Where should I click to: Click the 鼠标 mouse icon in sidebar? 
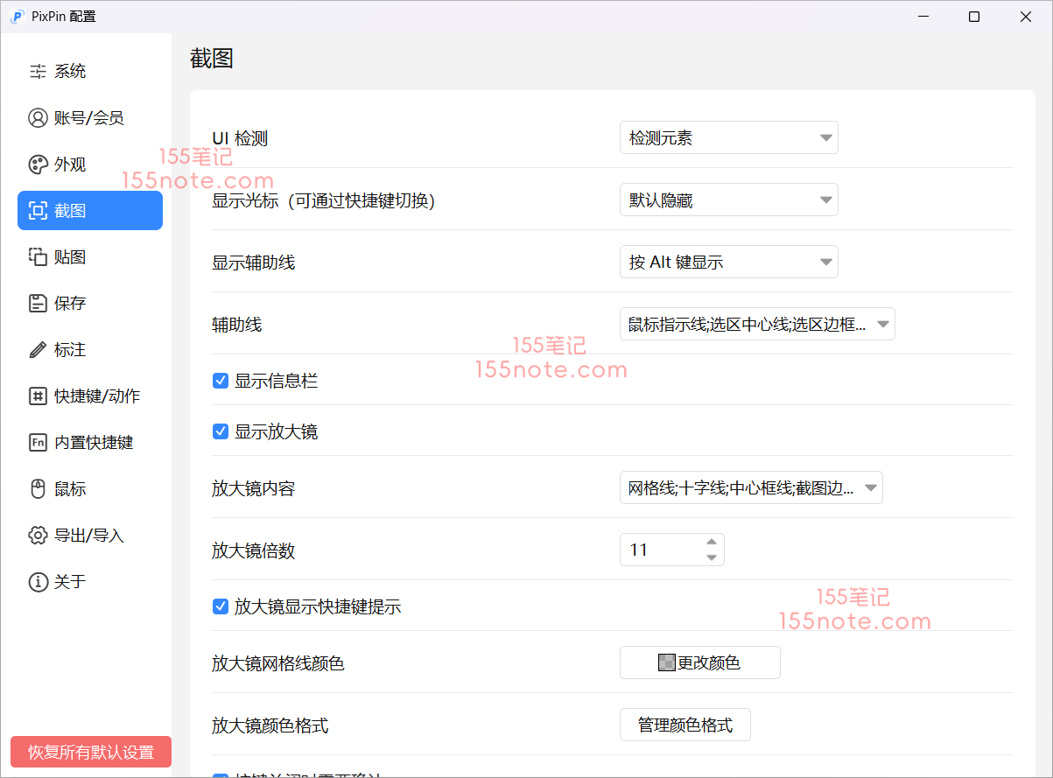point(38,489)
